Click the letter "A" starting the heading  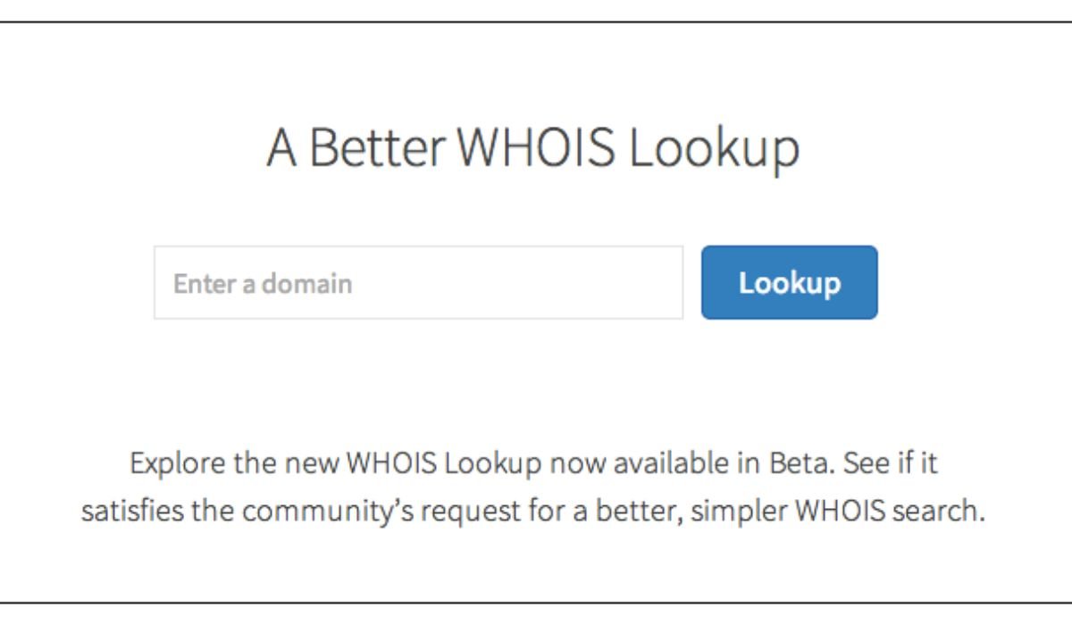coord(281,148)
